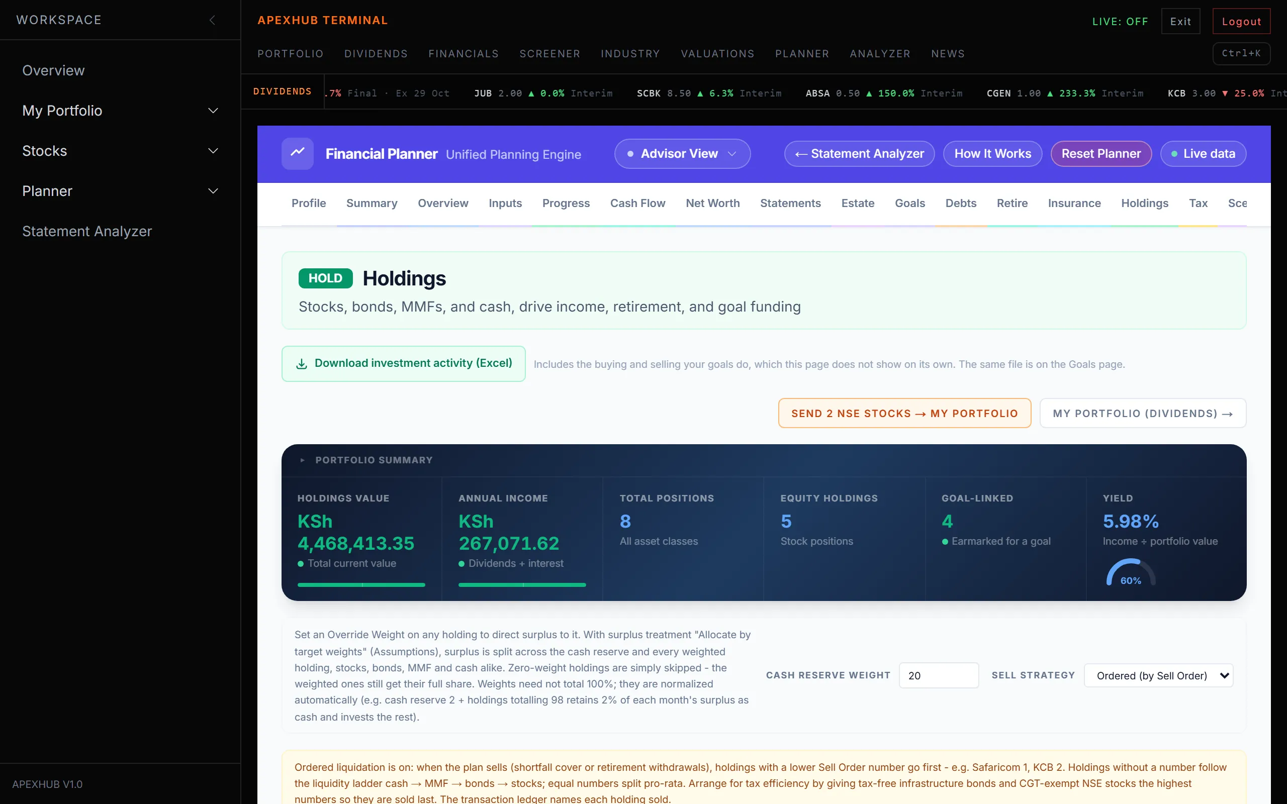Click the Reset Planner button
Screen dimensions: 1287x804
coord(1101,154)
